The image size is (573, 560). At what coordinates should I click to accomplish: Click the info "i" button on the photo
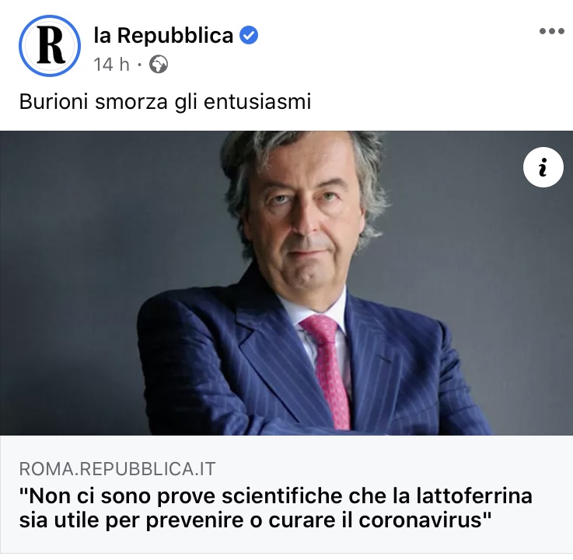point(543,167)
